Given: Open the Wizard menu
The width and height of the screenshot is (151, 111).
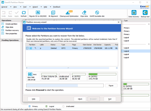Looking at the screenshot, I should 35,7.
